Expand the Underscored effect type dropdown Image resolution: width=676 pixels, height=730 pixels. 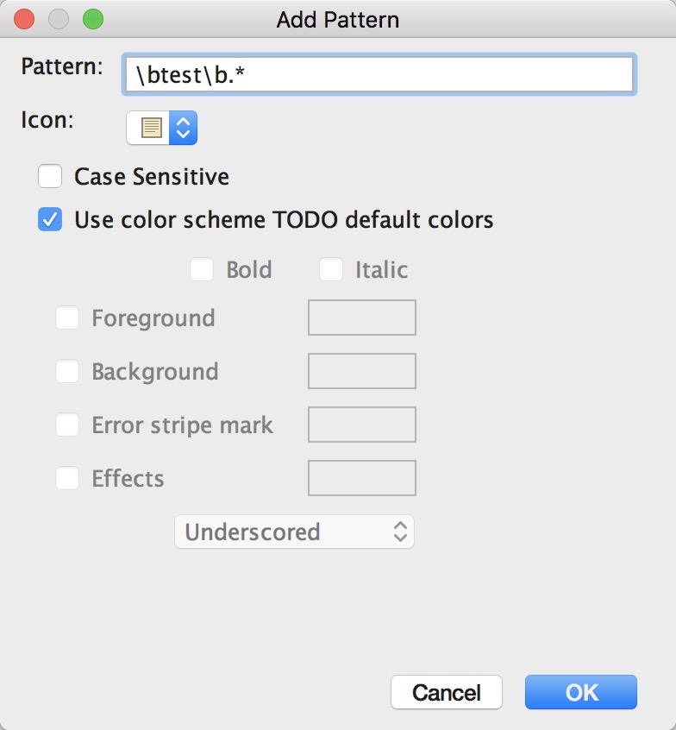[294, 532]
